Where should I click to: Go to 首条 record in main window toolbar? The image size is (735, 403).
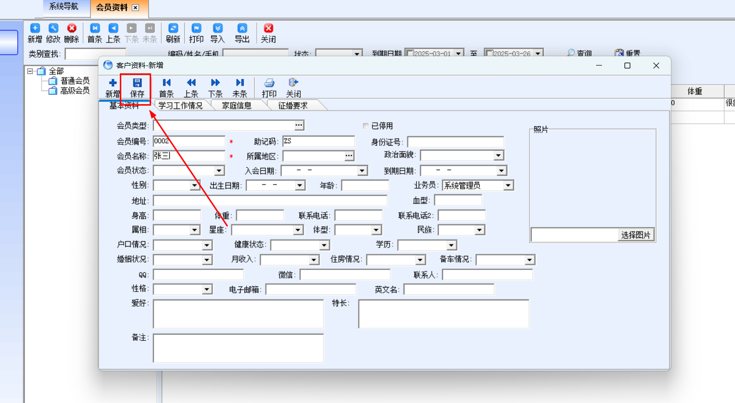click(x=95, y=28)
